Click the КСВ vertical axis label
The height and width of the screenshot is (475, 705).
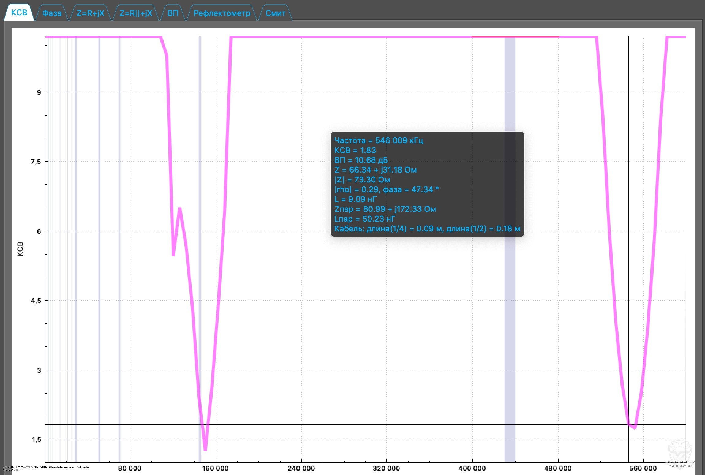(20, 249)
